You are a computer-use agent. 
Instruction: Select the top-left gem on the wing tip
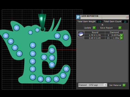17,28
